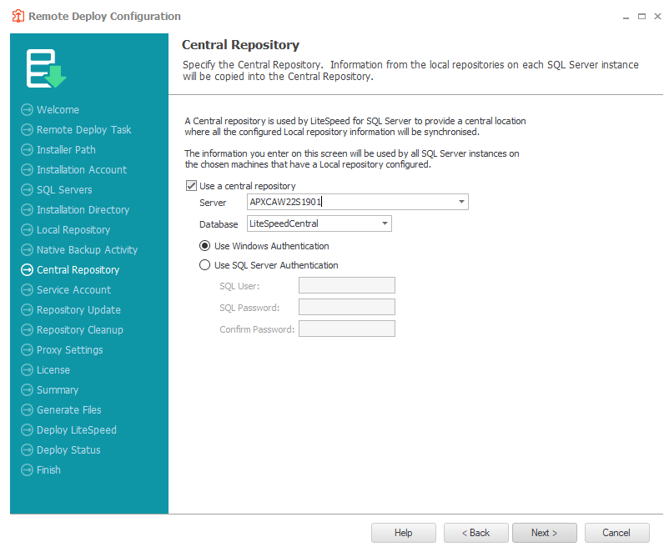This screenshot has height=552, width=669.
Task: Click the License step icon
Action: [27, 370]
